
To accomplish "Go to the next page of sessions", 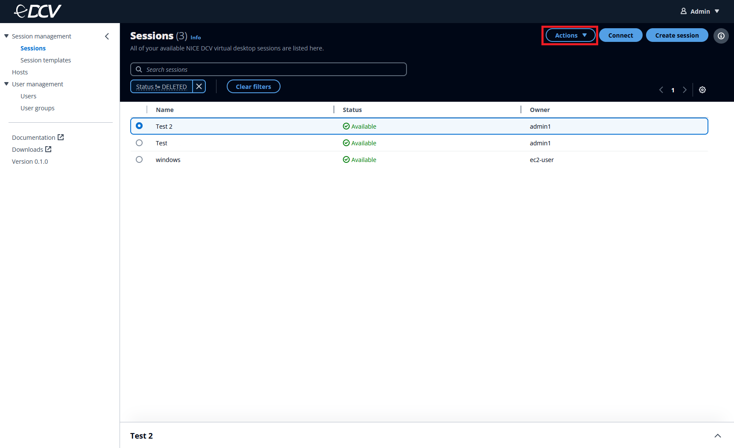I will (x=684, y=90).
